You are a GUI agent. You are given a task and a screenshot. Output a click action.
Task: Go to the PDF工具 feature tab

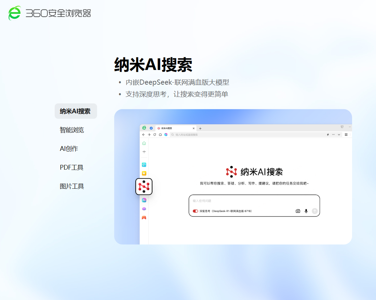(x=71, y=167)
